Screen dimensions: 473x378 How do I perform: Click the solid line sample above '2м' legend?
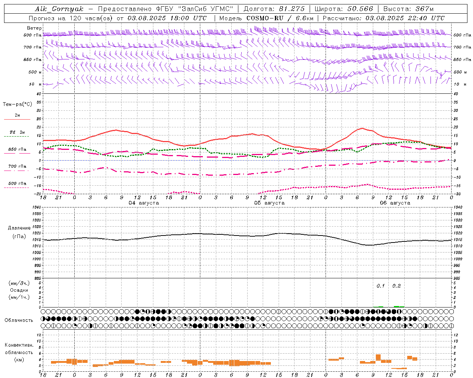pyautogui.click(x=17, y=119)
